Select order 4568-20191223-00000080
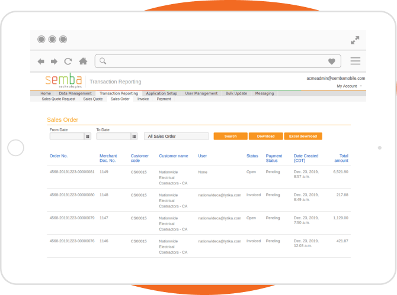The image size is (397, 295). coord(72,194)
